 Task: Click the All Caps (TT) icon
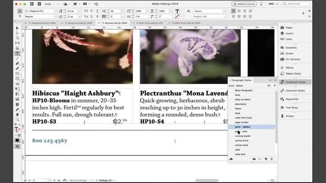coord(86,11)
